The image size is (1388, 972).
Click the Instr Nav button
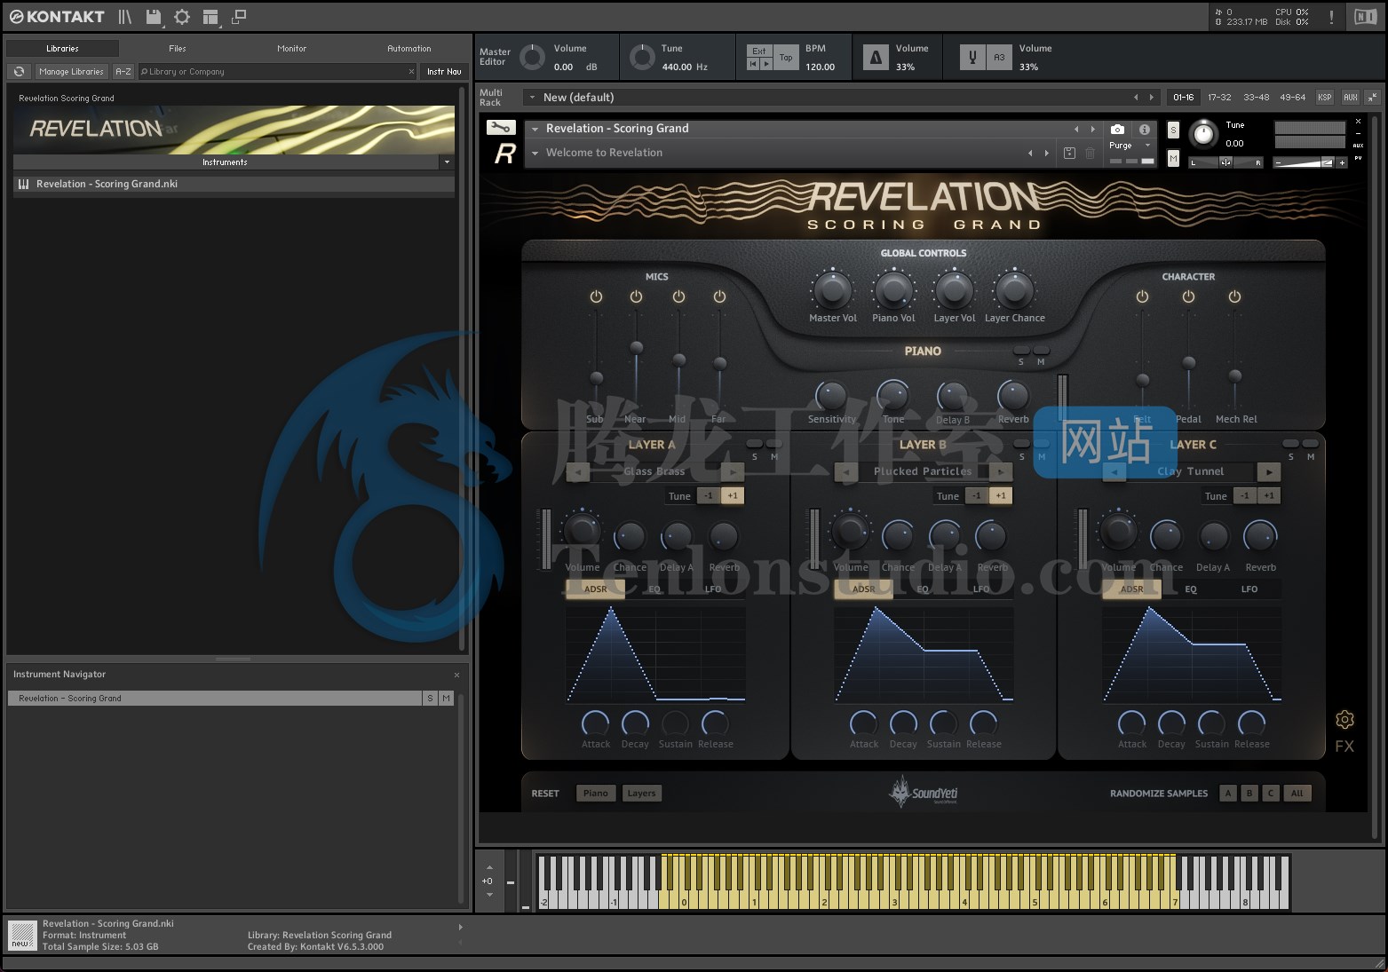pos(444,72)
